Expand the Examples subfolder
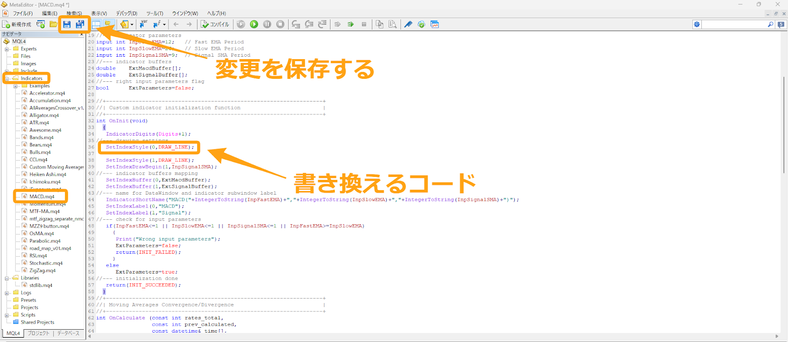This screenshot has width=788, height=342. tap(16, 86)
